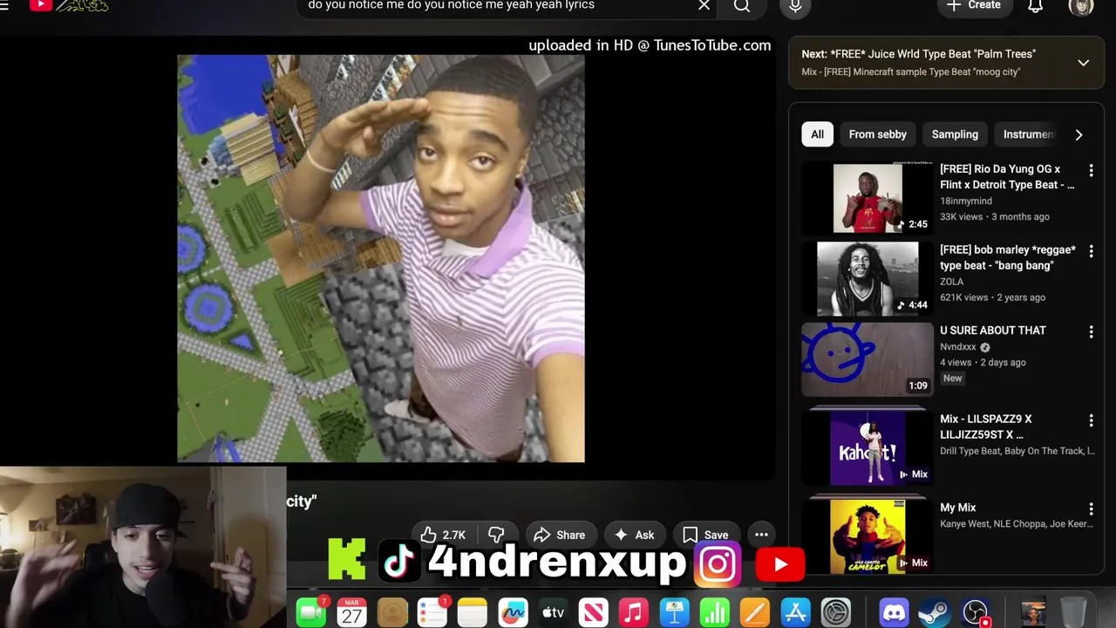The height and width of the screenshot is (628, 1116).
Task: Click channel name 18inmymind
Action: 966,201
